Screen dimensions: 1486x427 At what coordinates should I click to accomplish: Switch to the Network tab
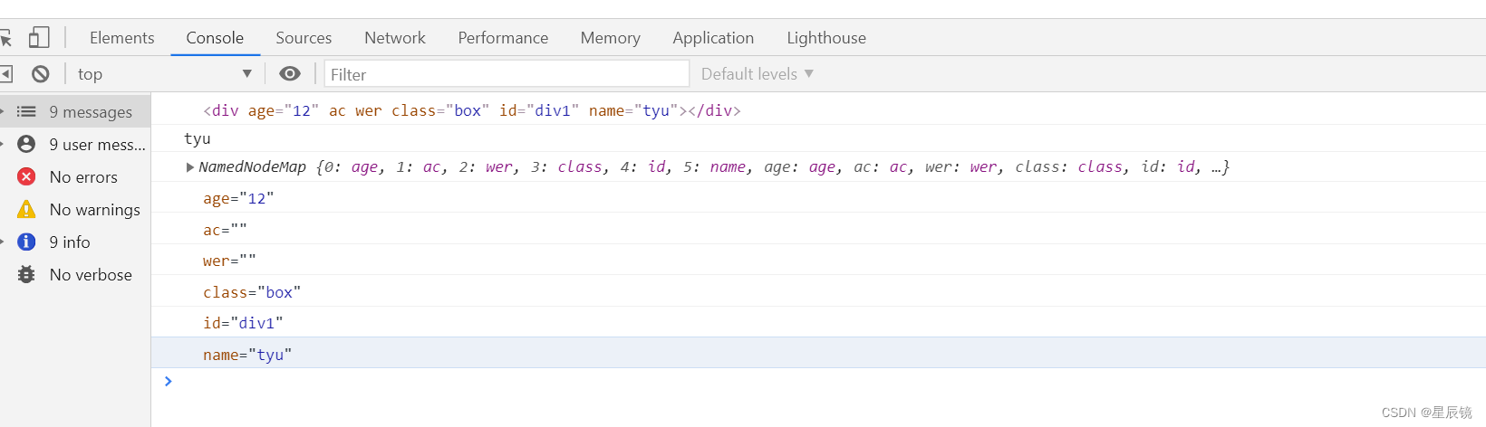tap(394, 38)
